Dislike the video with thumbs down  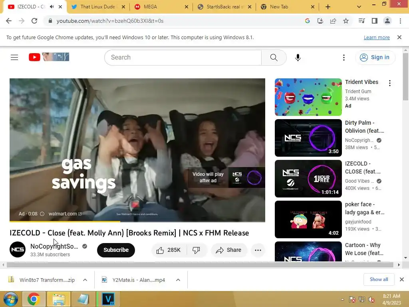197,250
